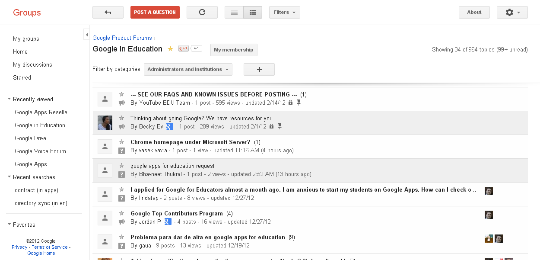Open Google Top Contributors Program topic

click(x=177, y=213)
